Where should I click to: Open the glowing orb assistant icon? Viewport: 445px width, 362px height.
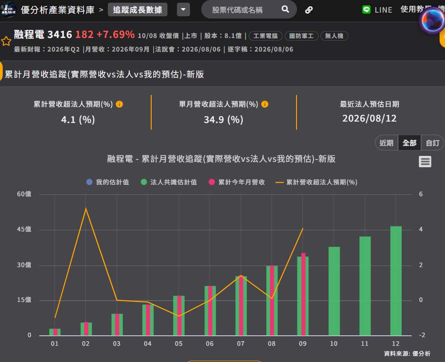[432, 21]
